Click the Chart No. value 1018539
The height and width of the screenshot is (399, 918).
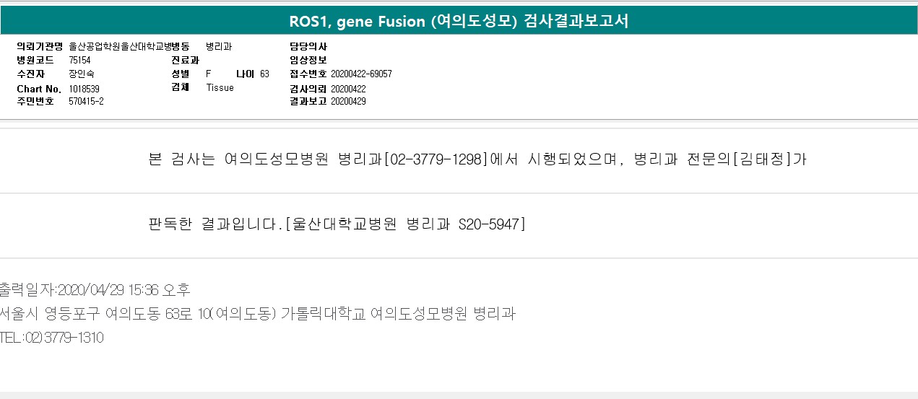(x=85, y=88)
